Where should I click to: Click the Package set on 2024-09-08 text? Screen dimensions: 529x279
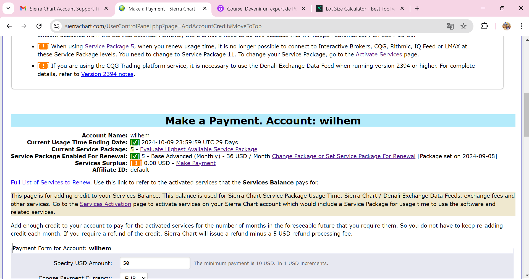tap(457, 156)
